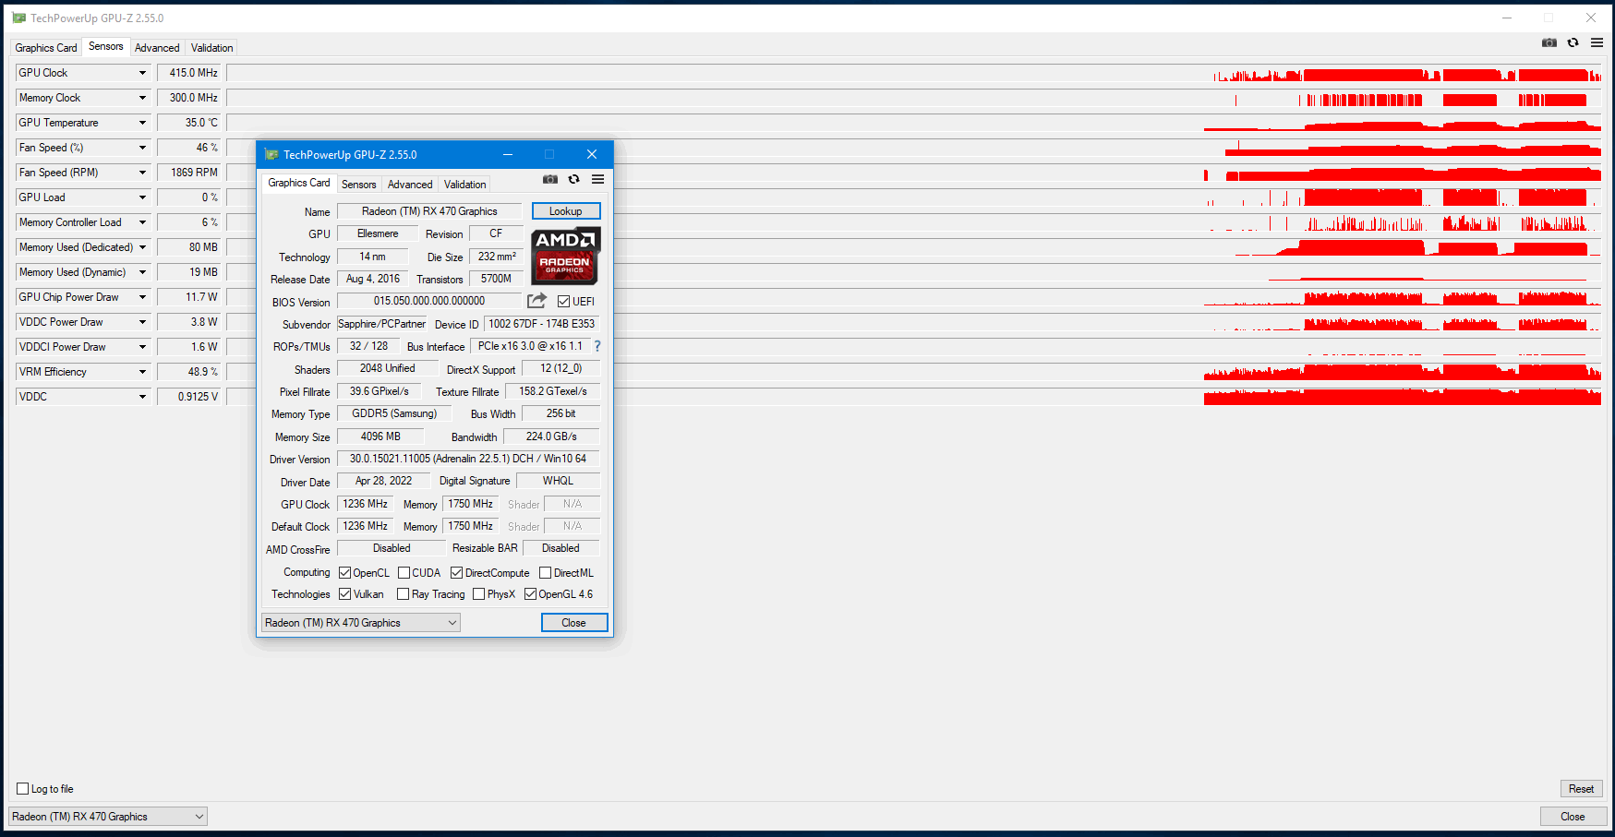
Task: Open GPU selector dropdown in background window
Action: (x=108, y=817)
